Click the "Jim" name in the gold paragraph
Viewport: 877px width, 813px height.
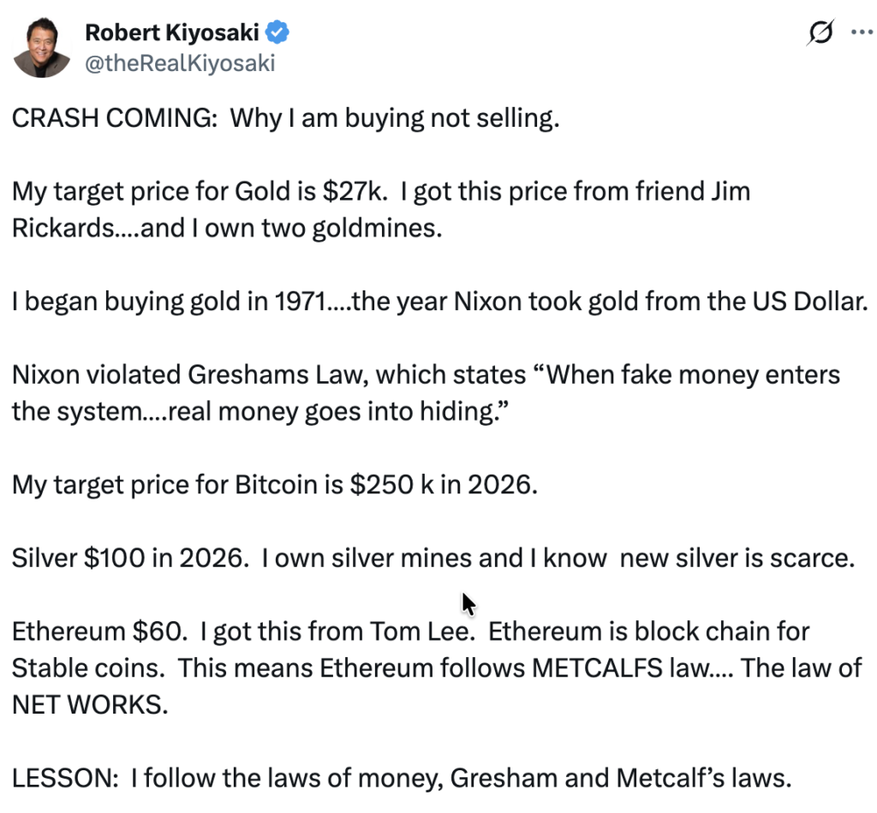click(731, 191)
